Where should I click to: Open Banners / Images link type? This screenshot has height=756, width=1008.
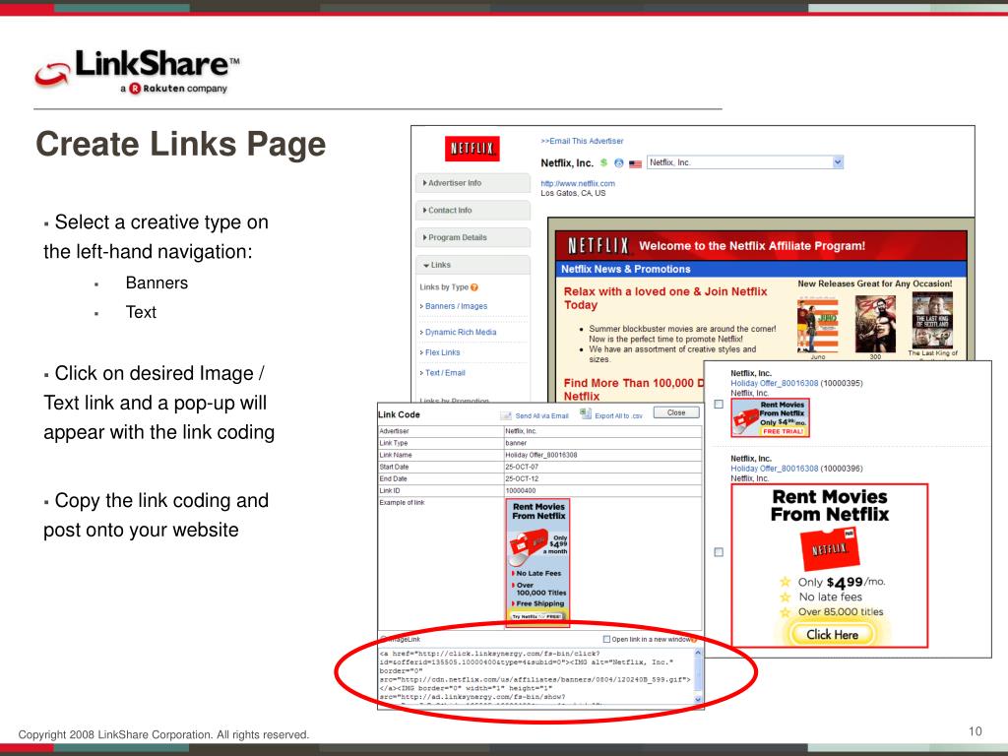(x=457, y=306)
